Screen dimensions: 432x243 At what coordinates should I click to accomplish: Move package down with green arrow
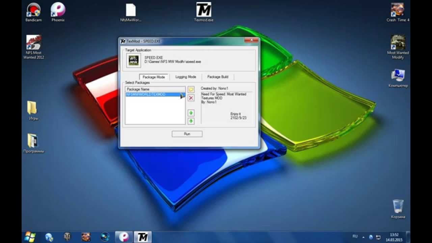(191, 121)
